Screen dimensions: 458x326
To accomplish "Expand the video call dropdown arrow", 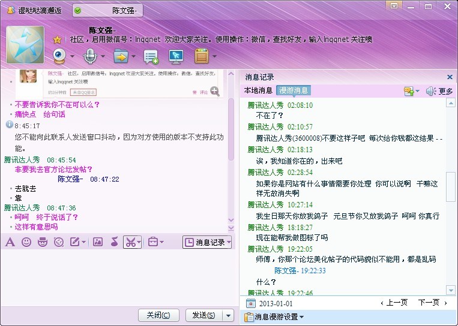I will [72, 56].
